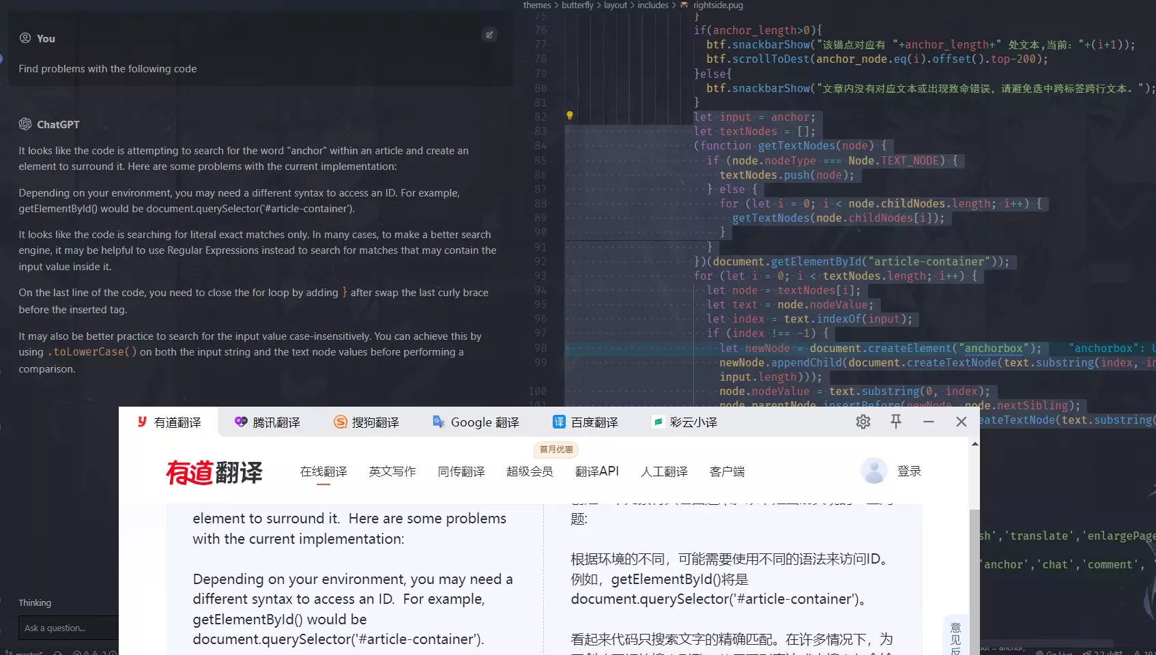1156x655 pixels.
Task: Click the user avatar icon
Action: [873, 471]
